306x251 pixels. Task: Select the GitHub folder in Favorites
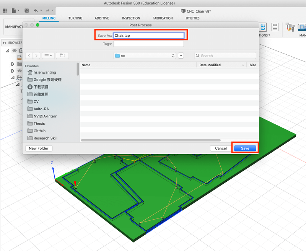[x=39, y=131]
